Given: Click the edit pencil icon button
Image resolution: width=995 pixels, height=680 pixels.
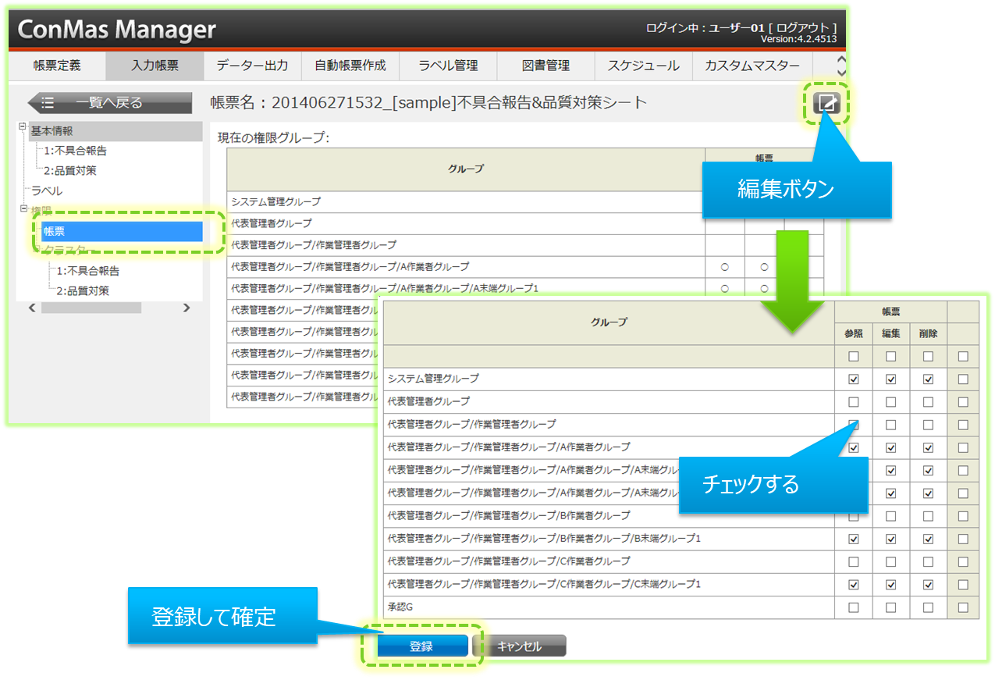Looking at the screenshot, I should (826, 103).
